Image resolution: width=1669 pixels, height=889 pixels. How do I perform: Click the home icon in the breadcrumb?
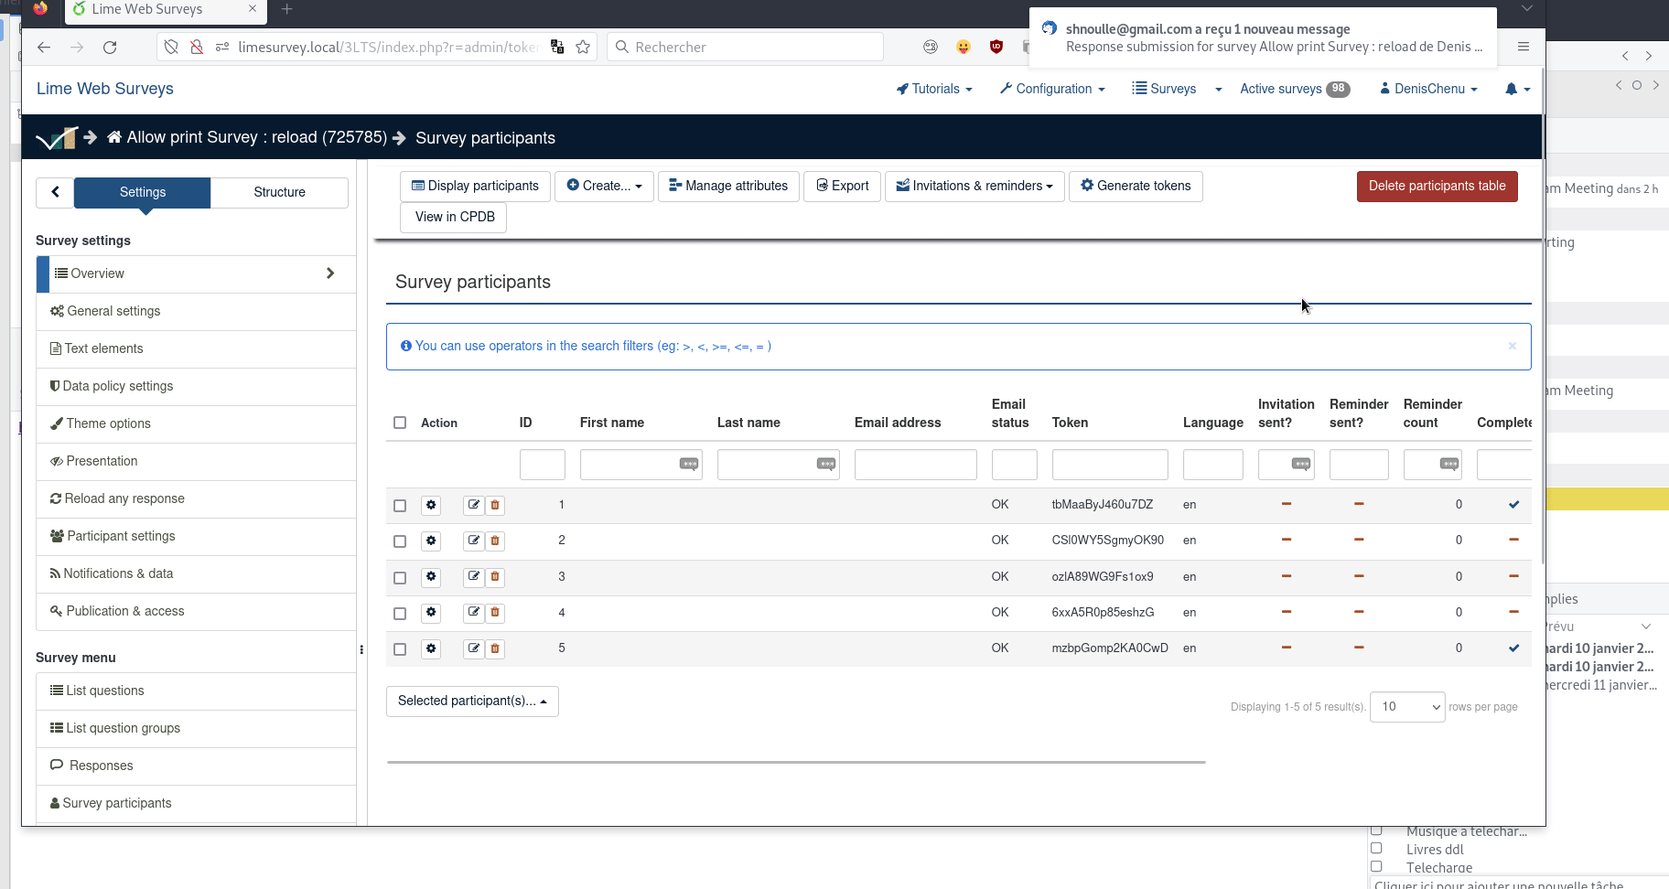[x=114, y=137]
